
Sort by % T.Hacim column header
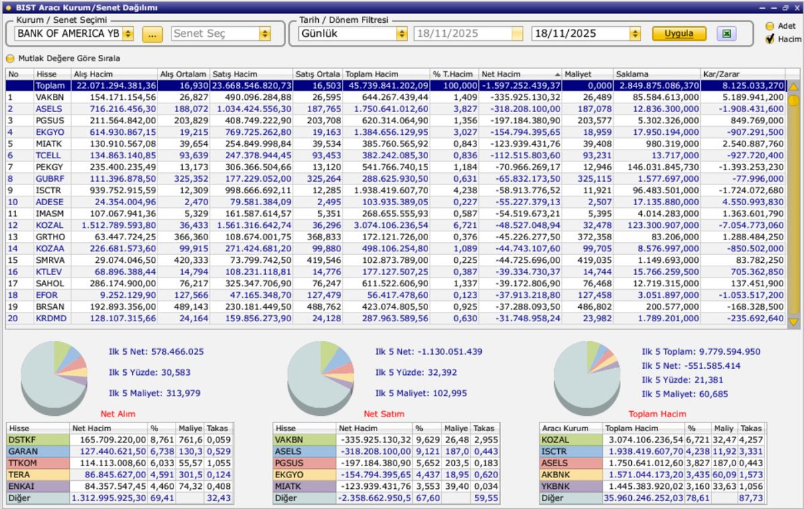point(454,74)
